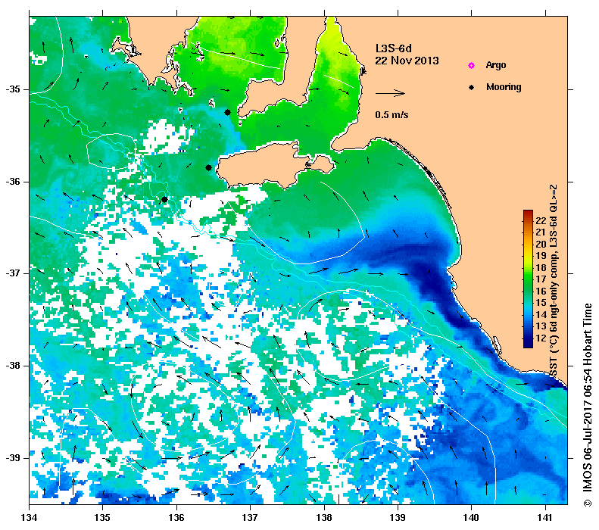Click latitude label -36
Screen dimensions: 599x530
13,182
